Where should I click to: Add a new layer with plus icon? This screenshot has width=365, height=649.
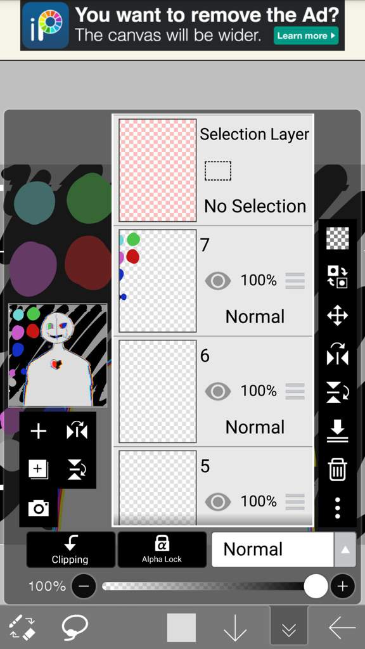pos(39,431)
